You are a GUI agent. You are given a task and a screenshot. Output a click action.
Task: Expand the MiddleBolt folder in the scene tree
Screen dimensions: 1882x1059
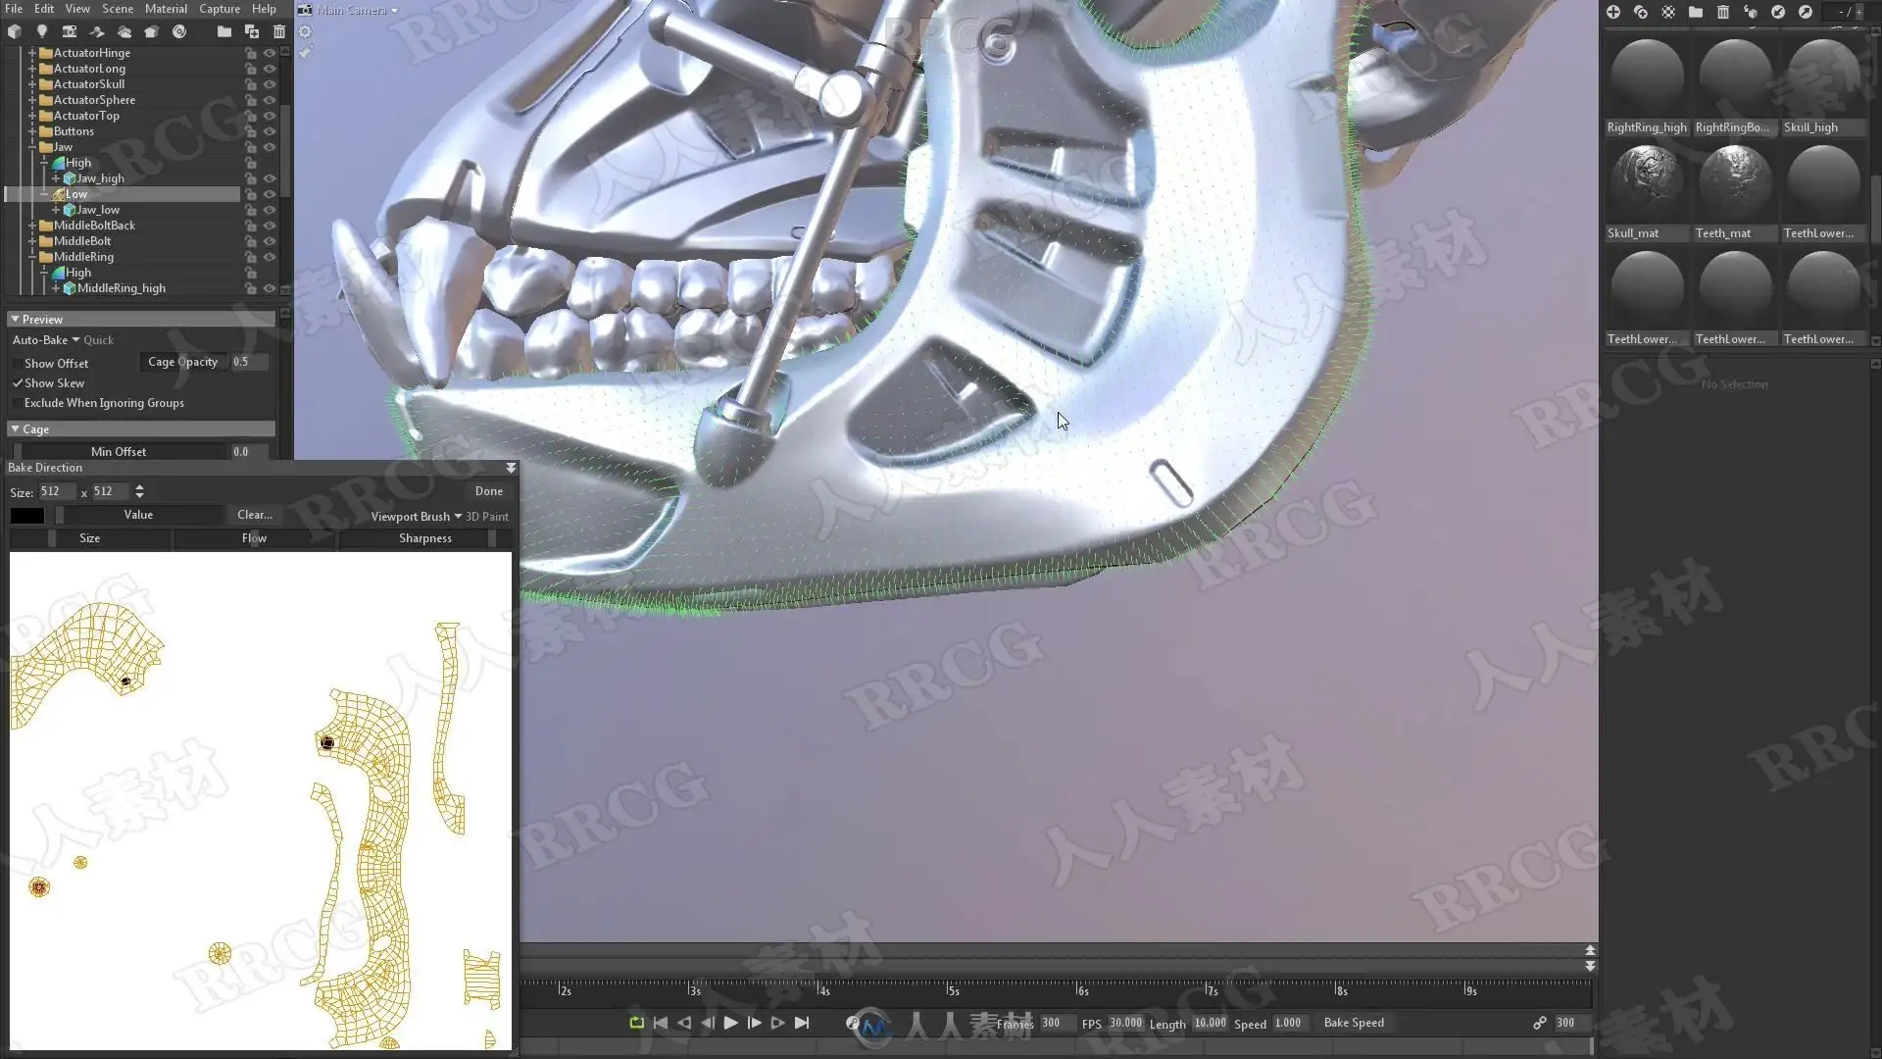32,241
